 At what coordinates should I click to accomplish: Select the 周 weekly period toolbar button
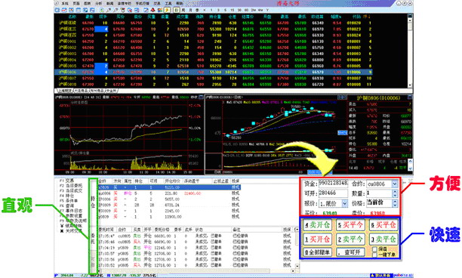pyautogui.click(x=183, y=10)
